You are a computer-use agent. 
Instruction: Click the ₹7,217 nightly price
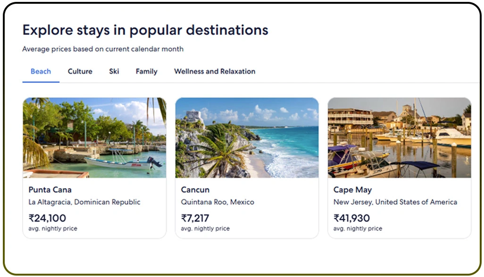pyautogui.click(x=195, y=218)
